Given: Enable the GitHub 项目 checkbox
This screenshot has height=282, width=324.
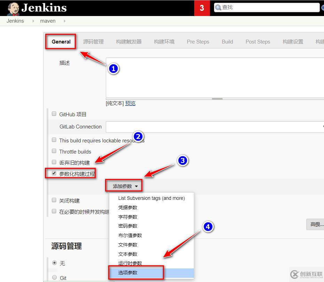Looking at the screenshot, I should (x=54, y=114).
